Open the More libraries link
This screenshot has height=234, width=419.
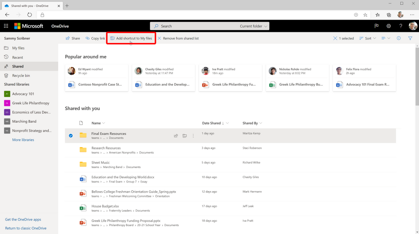click(23, 140)
